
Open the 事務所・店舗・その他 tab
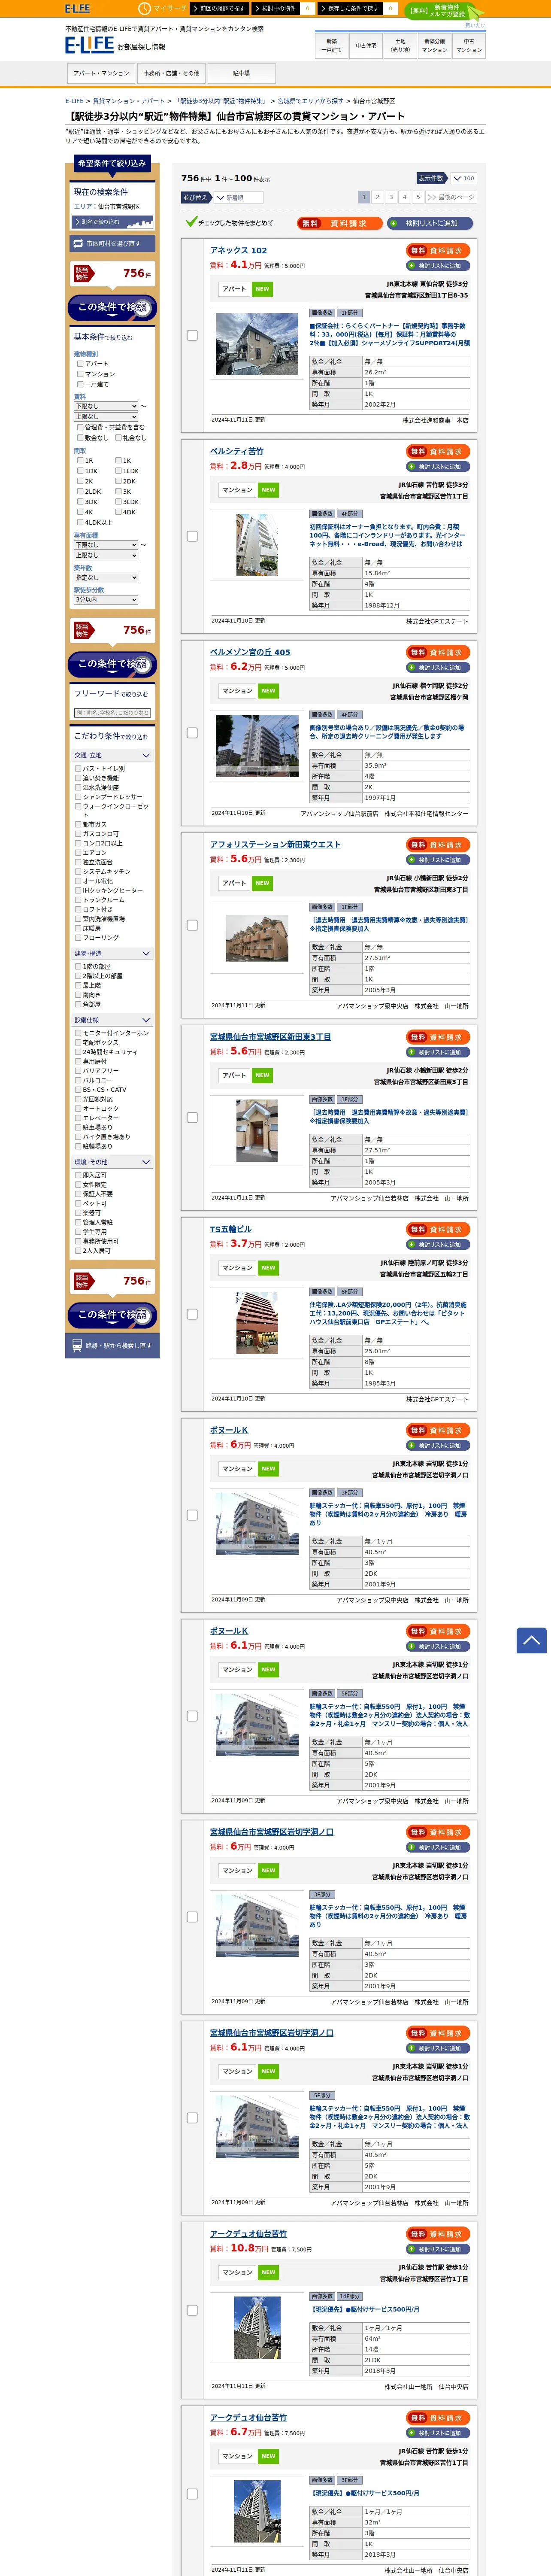[171, 74]
